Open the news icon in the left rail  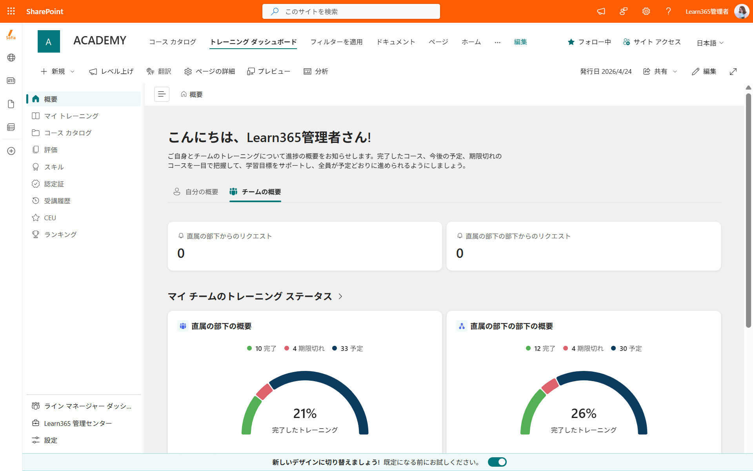[x=11, y=80]
